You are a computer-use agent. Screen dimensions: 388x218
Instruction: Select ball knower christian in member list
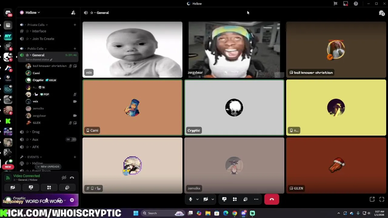click(52, 66)
